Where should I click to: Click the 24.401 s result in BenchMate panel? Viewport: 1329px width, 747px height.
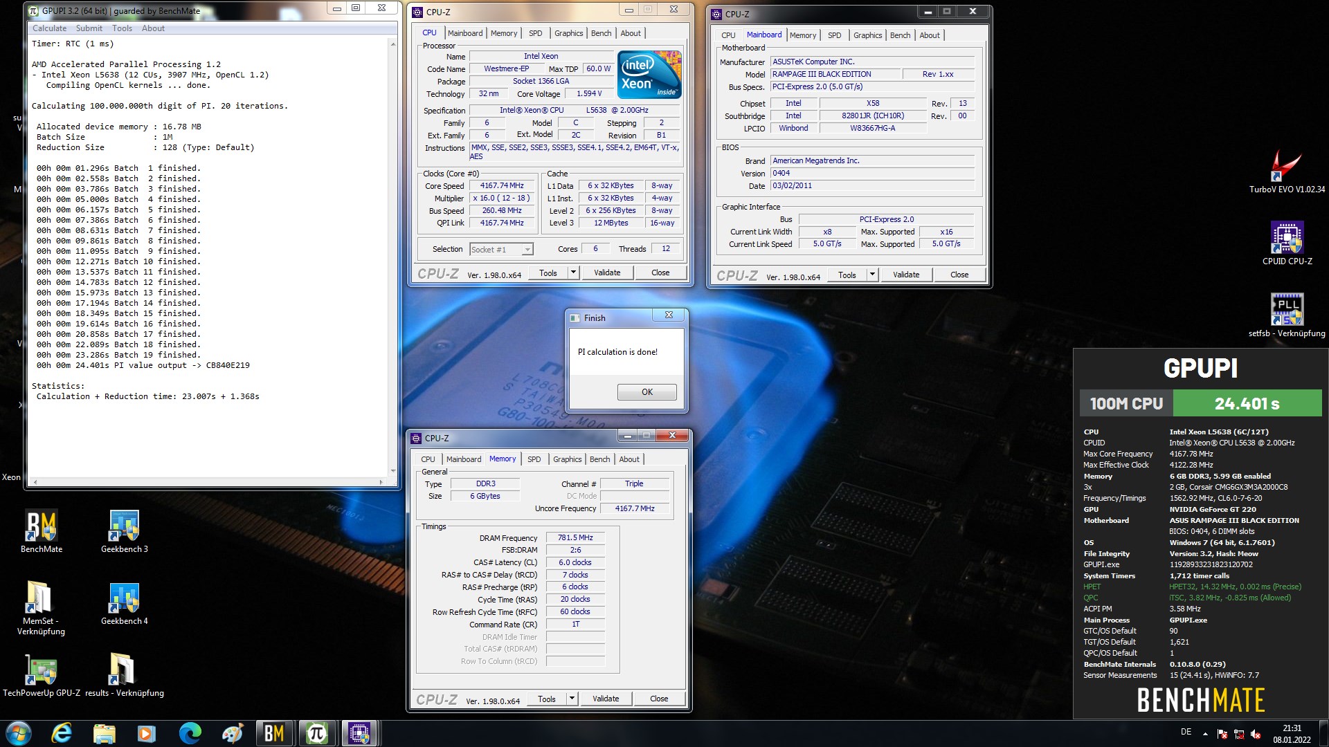[x=1247, y=403]
